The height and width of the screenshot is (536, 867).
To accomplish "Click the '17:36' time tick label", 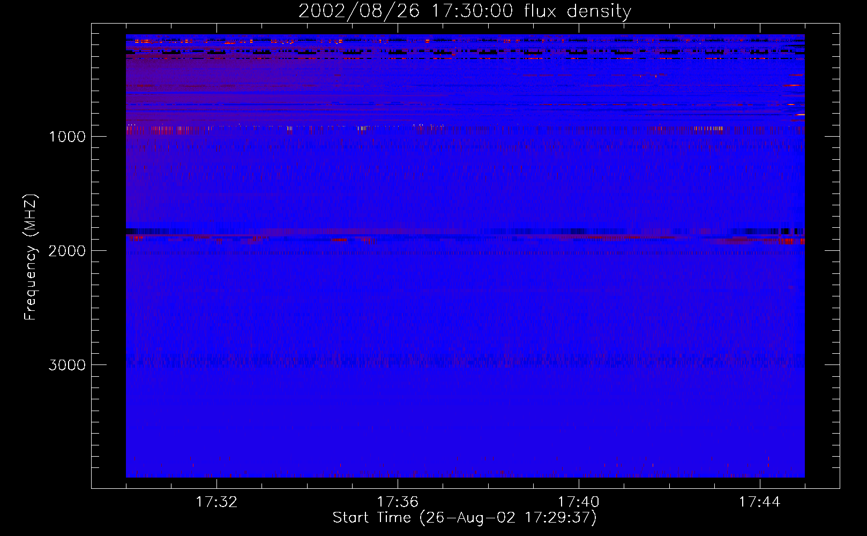I will [398, 502].
